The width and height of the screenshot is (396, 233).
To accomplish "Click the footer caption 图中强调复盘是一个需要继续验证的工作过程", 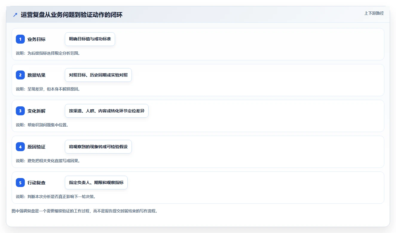I will coord(85,211).
